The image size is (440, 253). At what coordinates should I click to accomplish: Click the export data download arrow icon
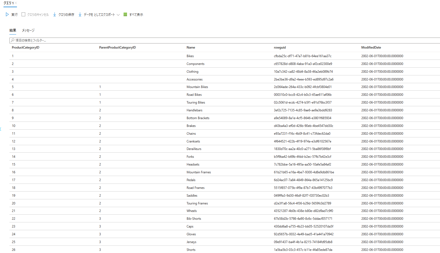80,14
